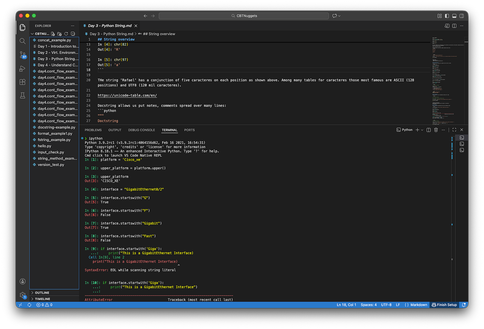484x329 pixels.
Task: Click the Python terminal label in panel header
Action: point(404,130)
